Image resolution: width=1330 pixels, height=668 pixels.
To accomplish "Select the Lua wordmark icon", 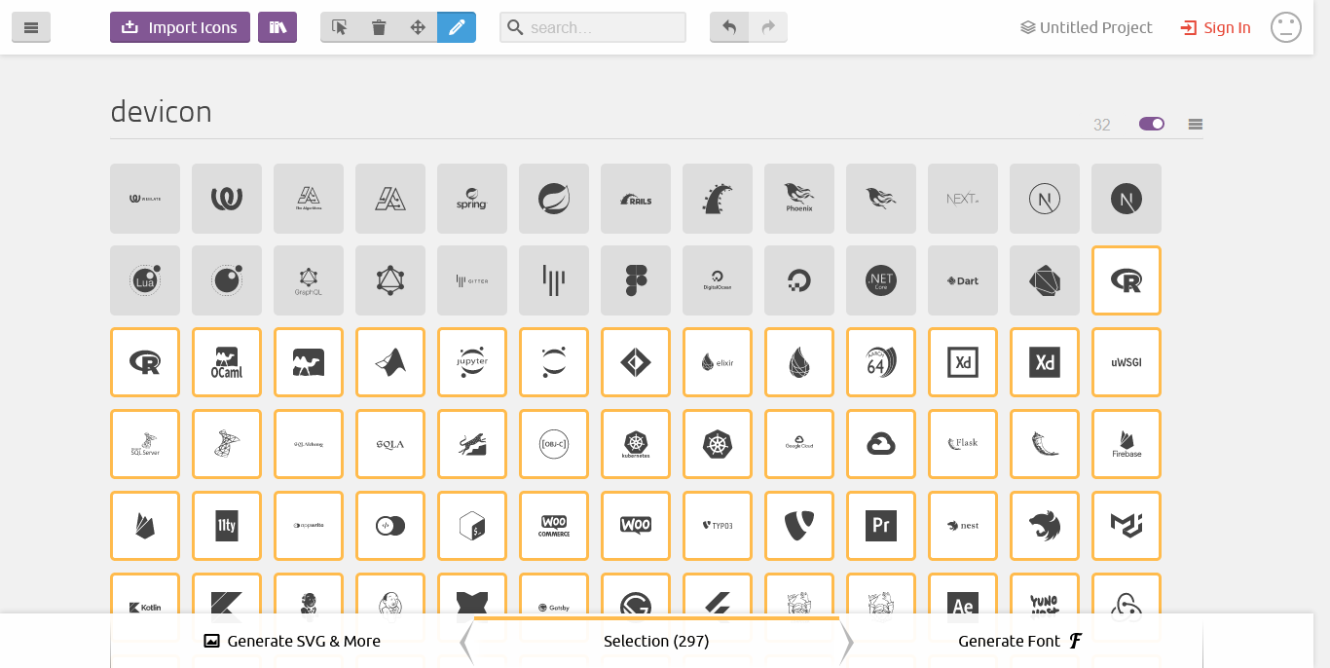I will coord(145,280).
